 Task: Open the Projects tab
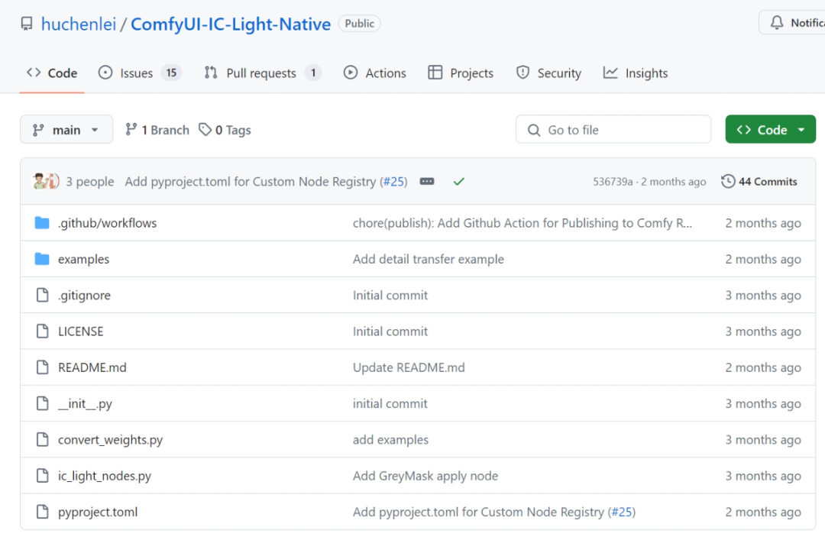tap(461, 73)
